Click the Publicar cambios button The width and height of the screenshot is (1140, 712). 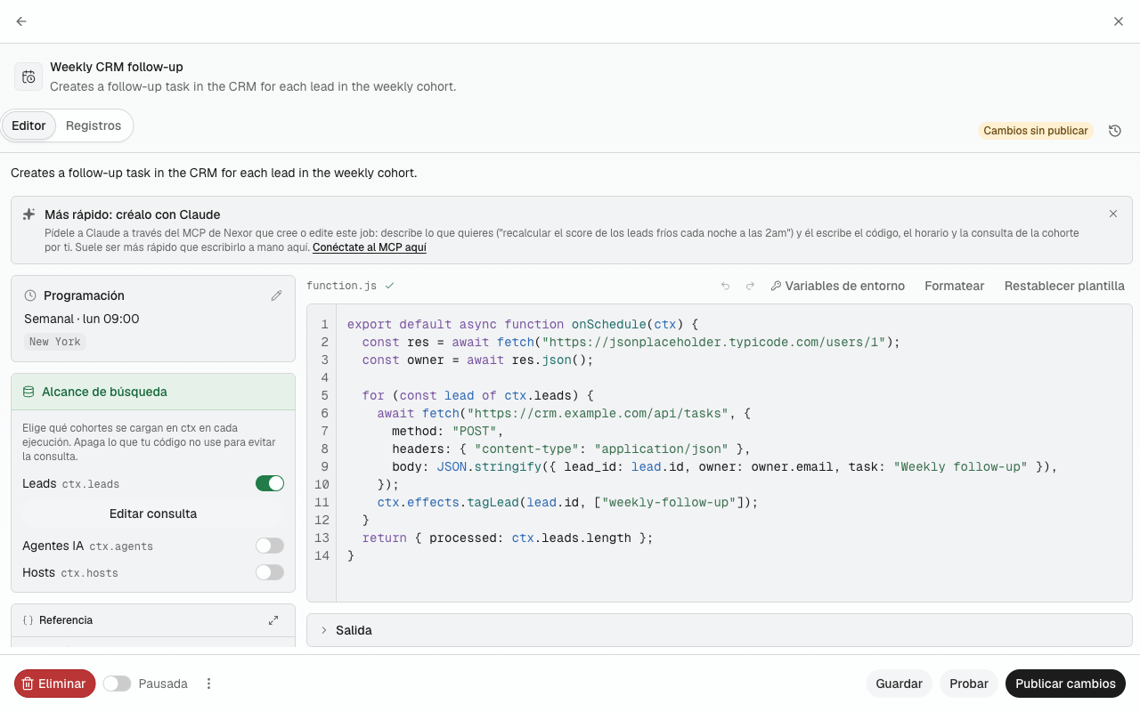pyautogui.click(x=1065, y=684)
